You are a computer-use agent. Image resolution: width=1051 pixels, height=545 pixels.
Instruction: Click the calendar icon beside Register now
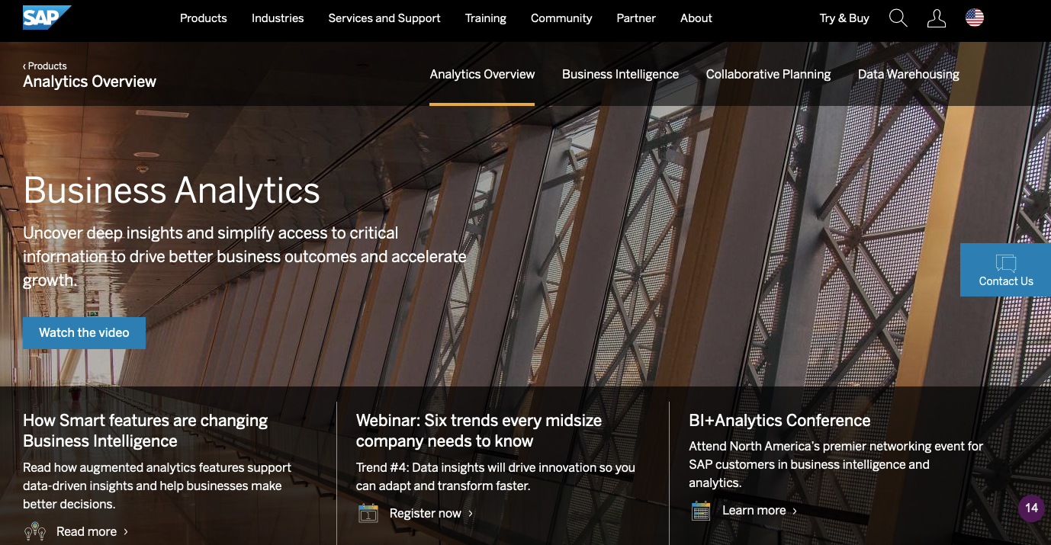click(x=368, y=513)
